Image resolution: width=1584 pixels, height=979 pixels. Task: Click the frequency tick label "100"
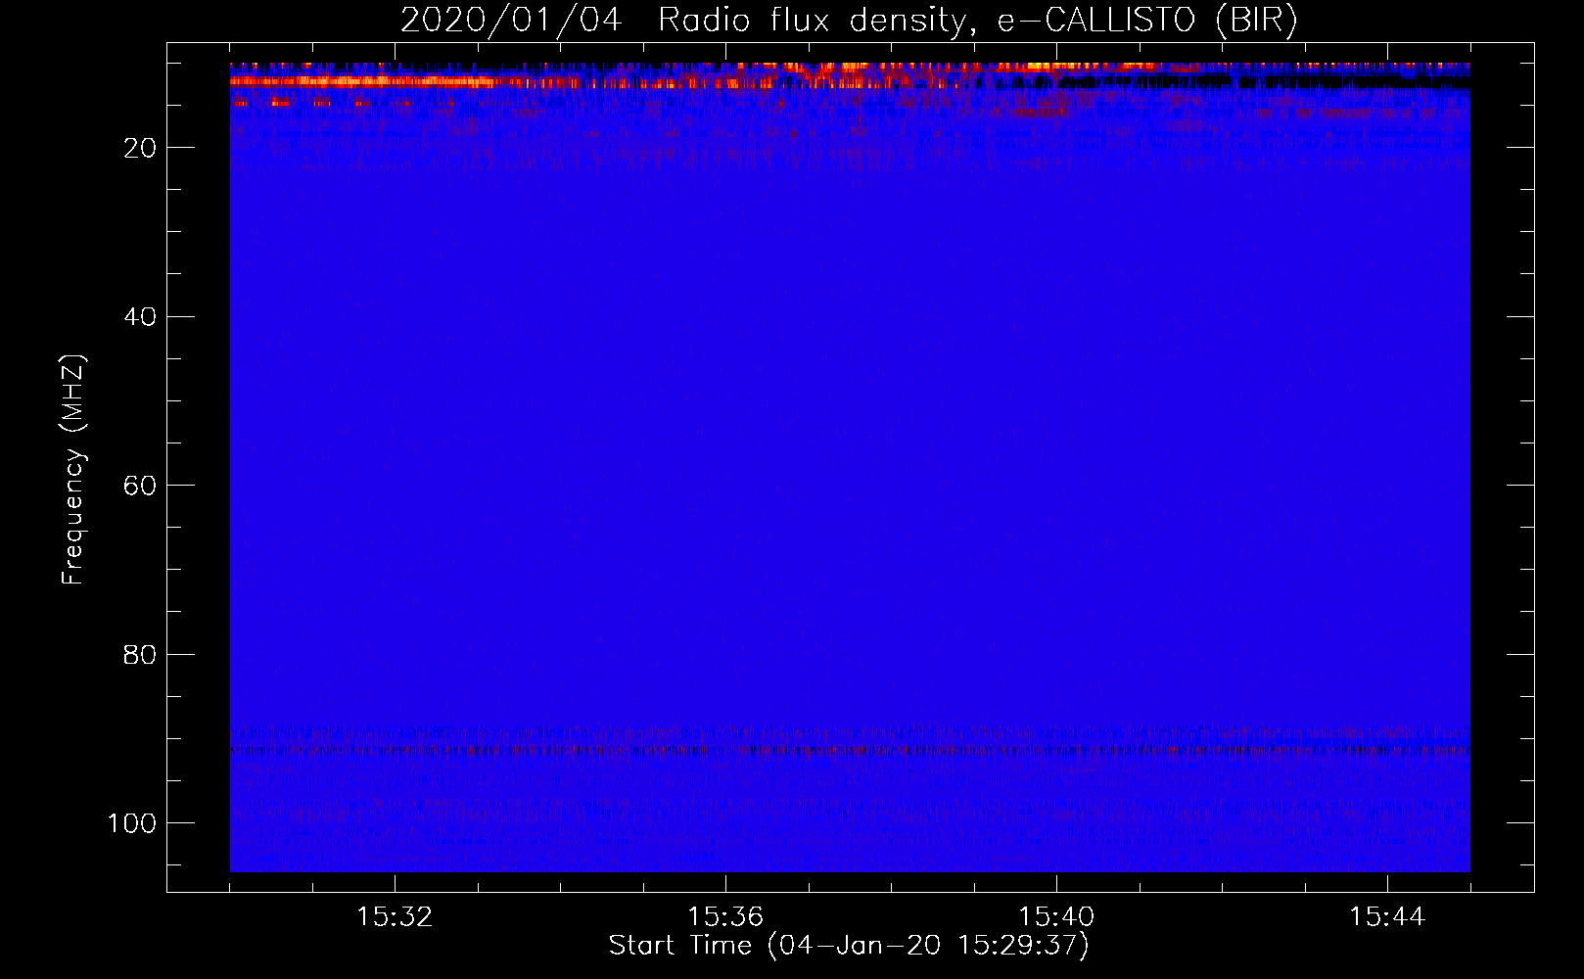[x=132, y=823]
